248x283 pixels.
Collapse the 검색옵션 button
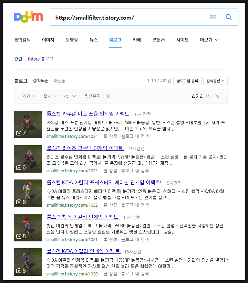tap(215, 81)
